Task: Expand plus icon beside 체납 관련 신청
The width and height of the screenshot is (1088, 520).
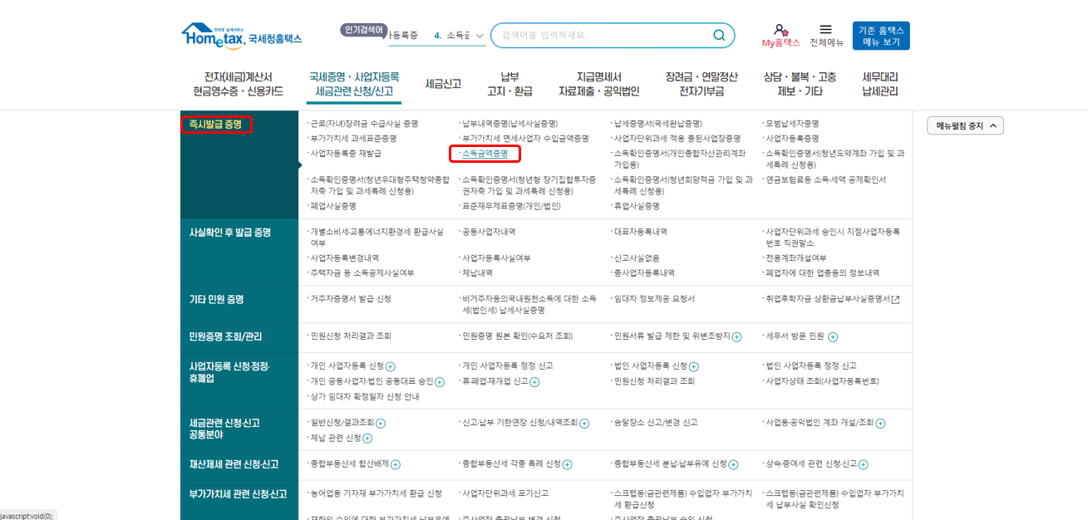Action: click(x=367, y=439)
